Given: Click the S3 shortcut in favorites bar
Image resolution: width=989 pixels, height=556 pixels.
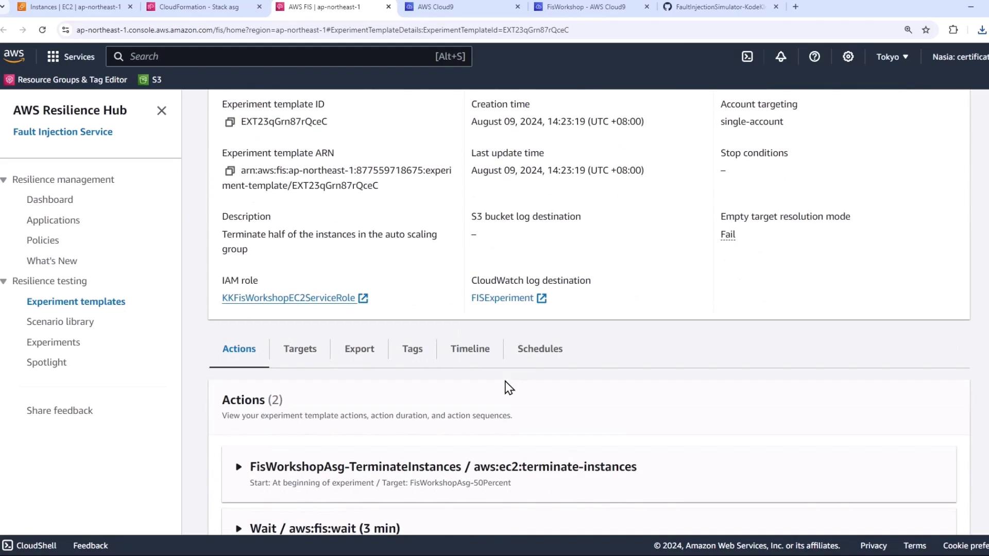Looking at the screenshot, I should (x=150, y=80).
